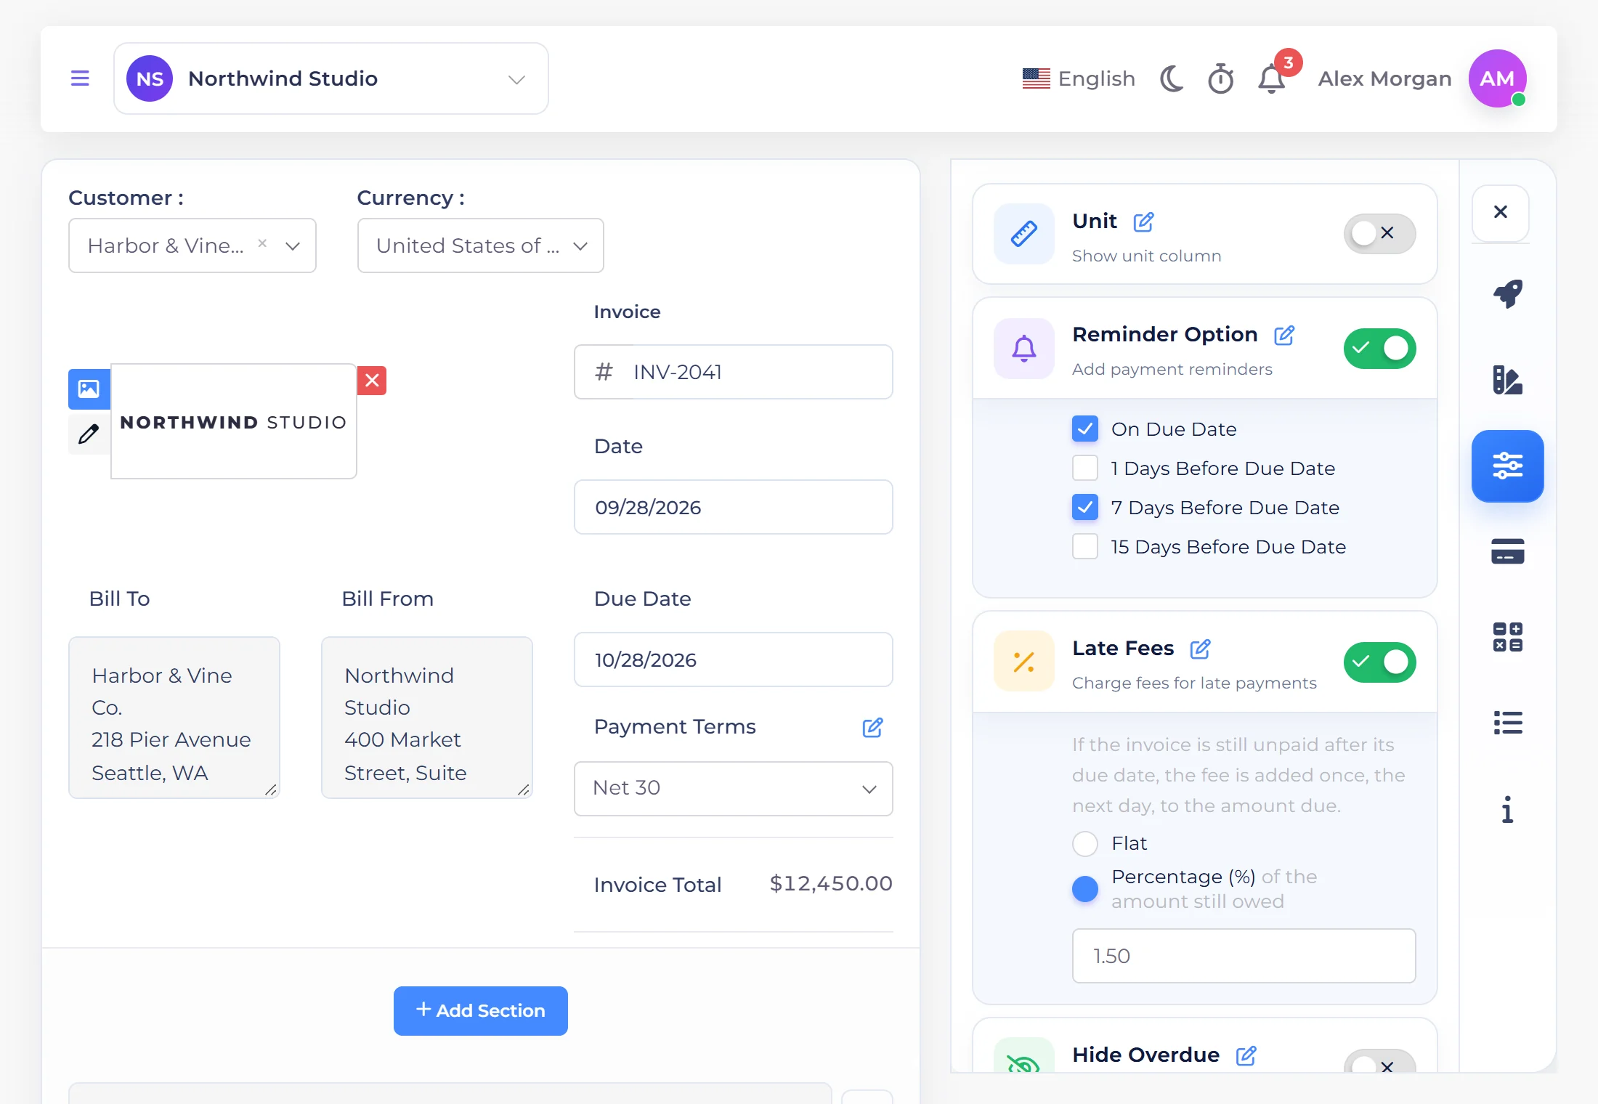
Task: Expand the Northwind Studio company selector
Action: [331, 78]
